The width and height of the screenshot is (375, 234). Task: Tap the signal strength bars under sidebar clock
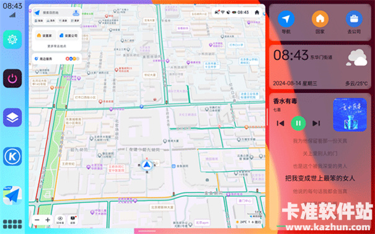click(12, 15)
